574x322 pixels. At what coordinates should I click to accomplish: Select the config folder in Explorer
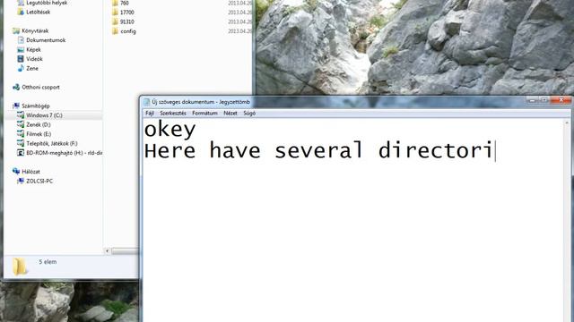click(128, 31)
